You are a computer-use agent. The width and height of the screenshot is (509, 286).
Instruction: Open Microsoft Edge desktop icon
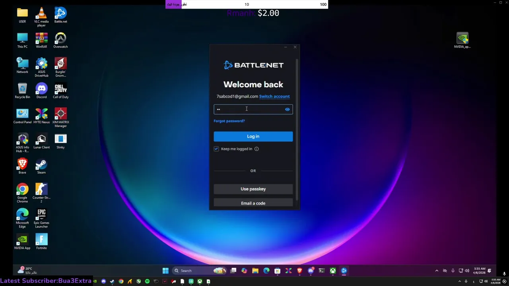tap(22, 218)
